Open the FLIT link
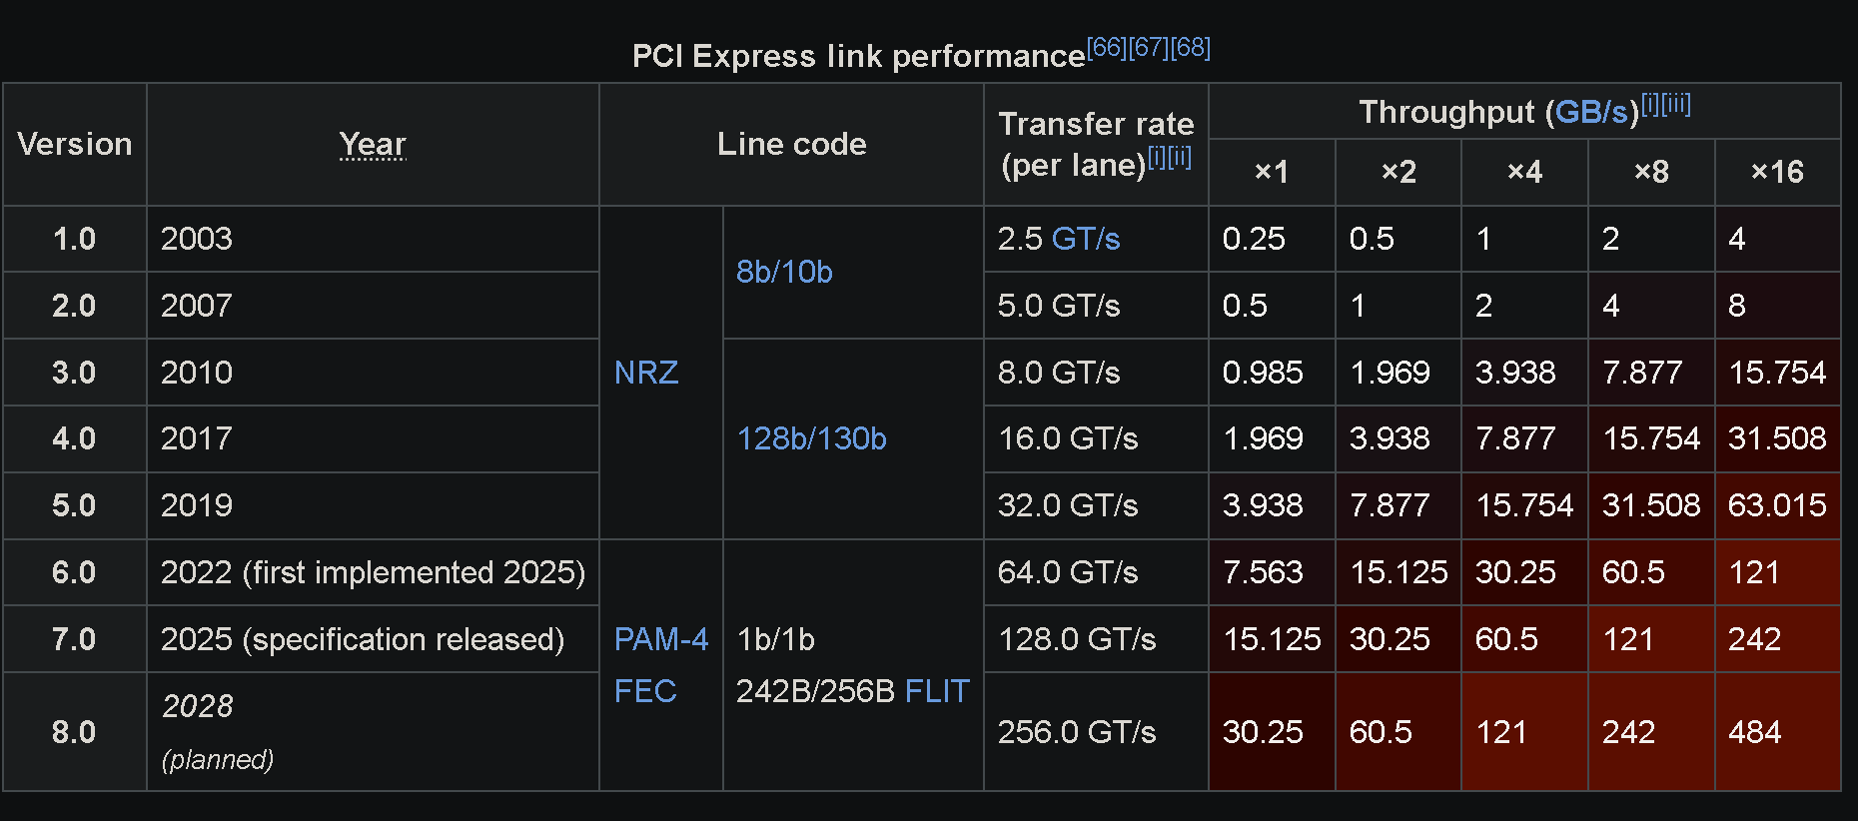The width and height of the screenshot is (1858, 821). coord(937,691)
